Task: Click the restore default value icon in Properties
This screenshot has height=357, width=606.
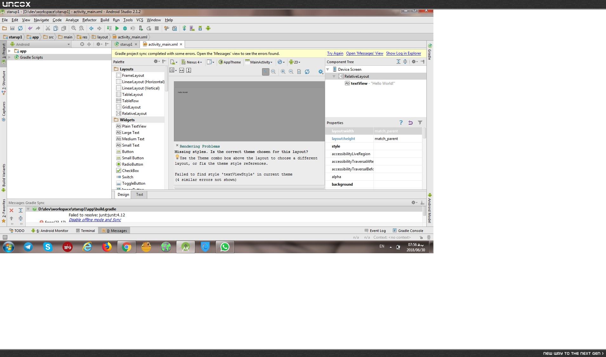Action: coord(410,122)
